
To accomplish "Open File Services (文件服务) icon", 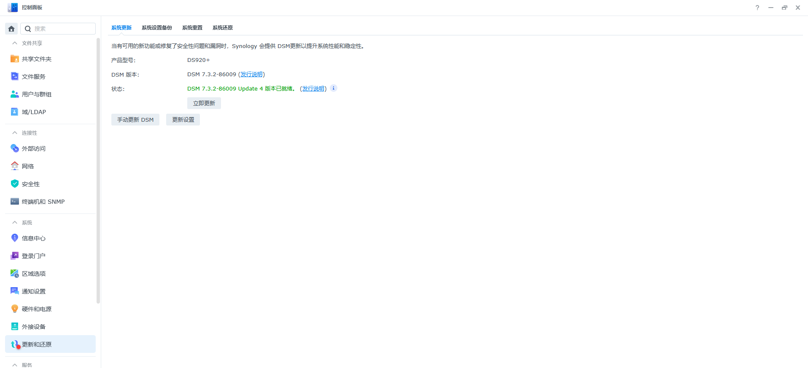I will tap(14, 76).
